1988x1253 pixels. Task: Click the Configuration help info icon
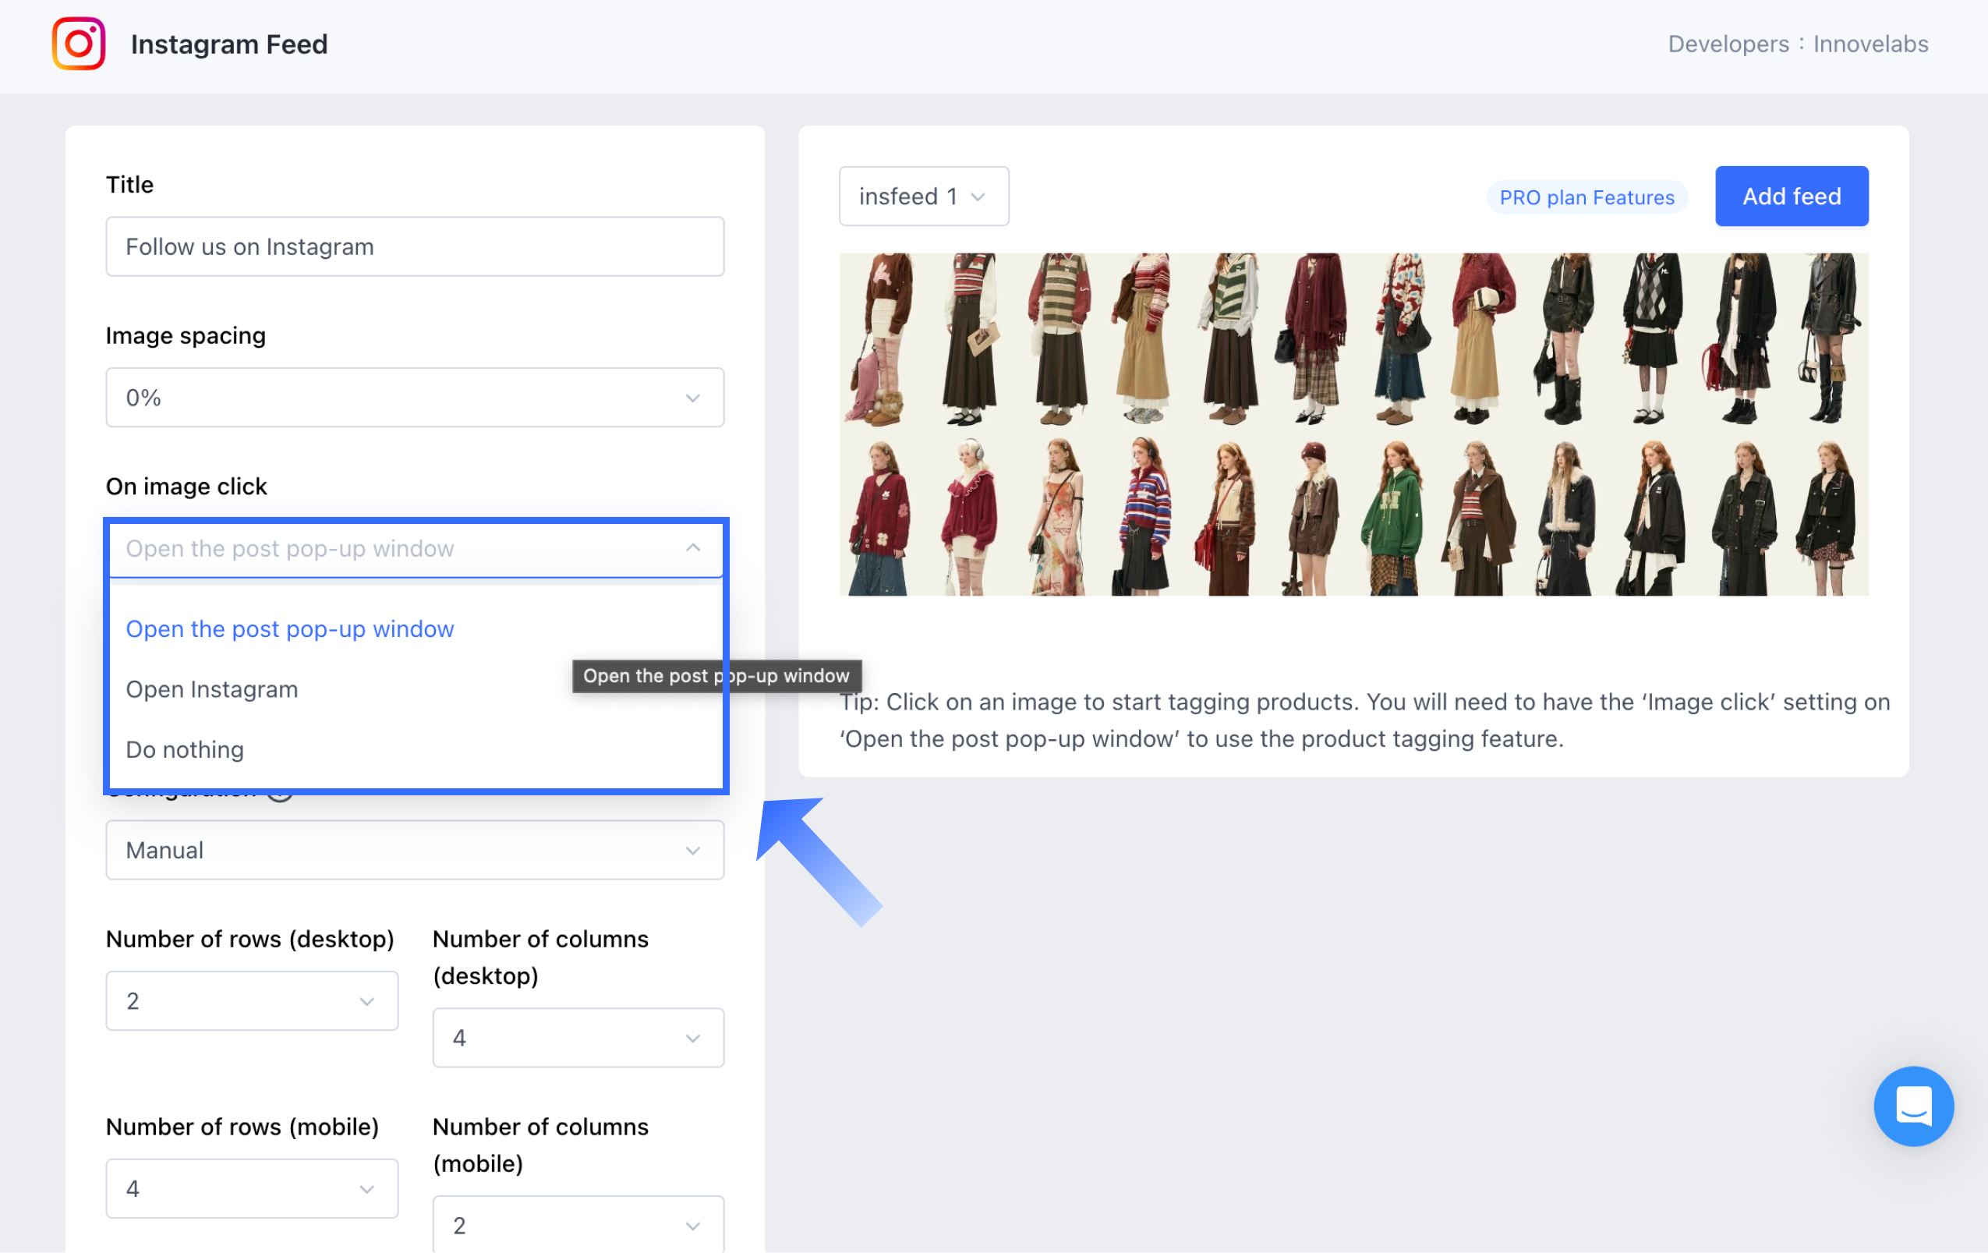[x=281, y=796]
